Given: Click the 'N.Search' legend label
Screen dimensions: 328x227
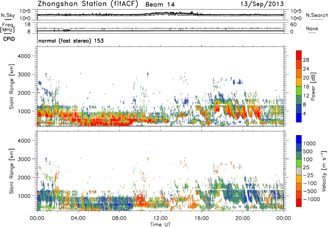Looking at the screenshot, I should 317,15.
